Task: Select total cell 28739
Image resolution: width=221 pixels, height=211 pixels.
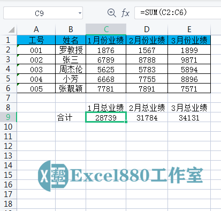Action: 106,117
